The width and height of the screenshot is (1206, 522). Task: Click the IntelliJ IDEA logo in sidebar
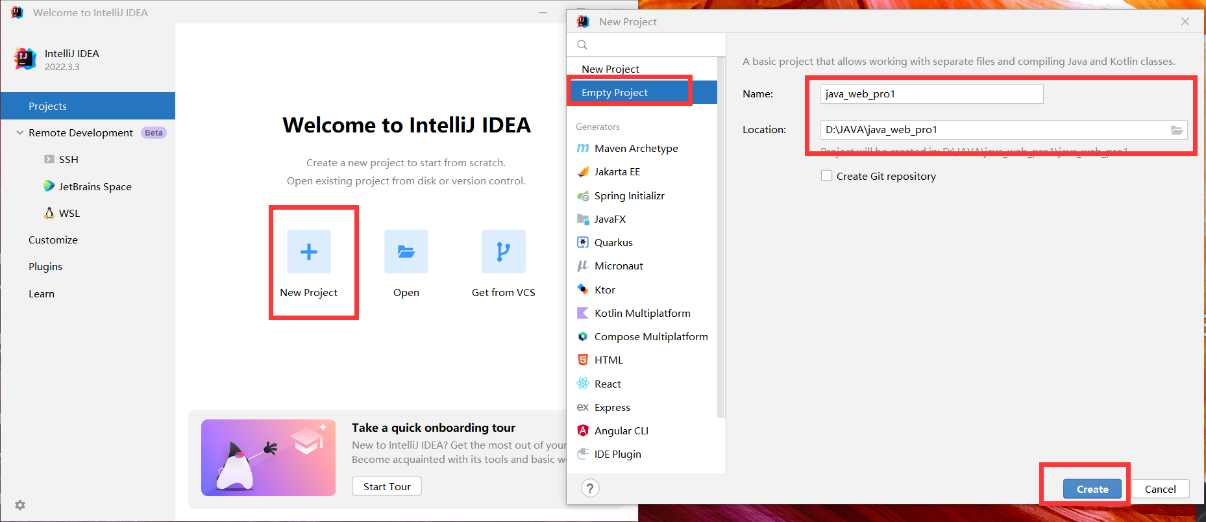[25, 59]
